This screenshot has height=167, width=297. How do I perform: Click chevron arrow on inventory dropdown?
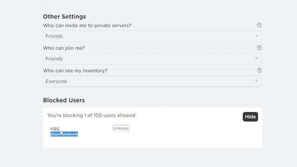tap(257, 81)
